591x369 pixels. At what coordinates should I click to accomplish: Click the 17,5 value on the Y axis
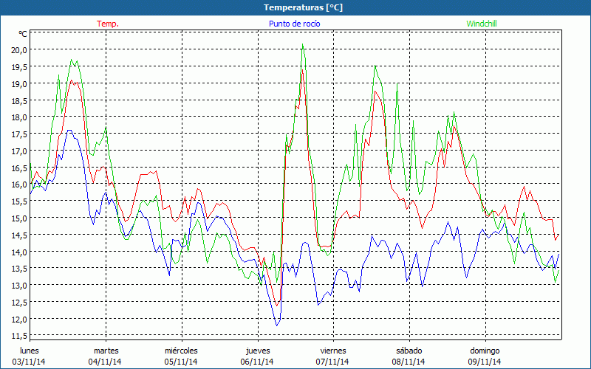click(x=18, y=134)
